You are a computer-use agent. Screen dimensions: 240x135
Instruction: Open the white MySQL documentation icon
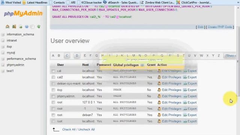click(x=33, y=27)
